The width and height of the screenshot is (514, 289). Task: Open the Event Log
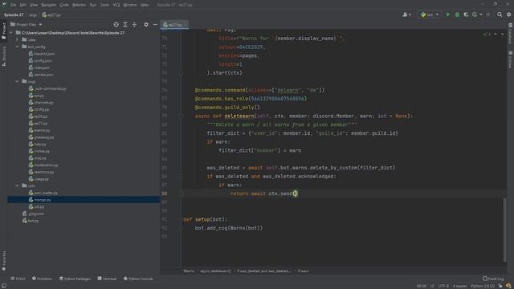pos(493,279)
